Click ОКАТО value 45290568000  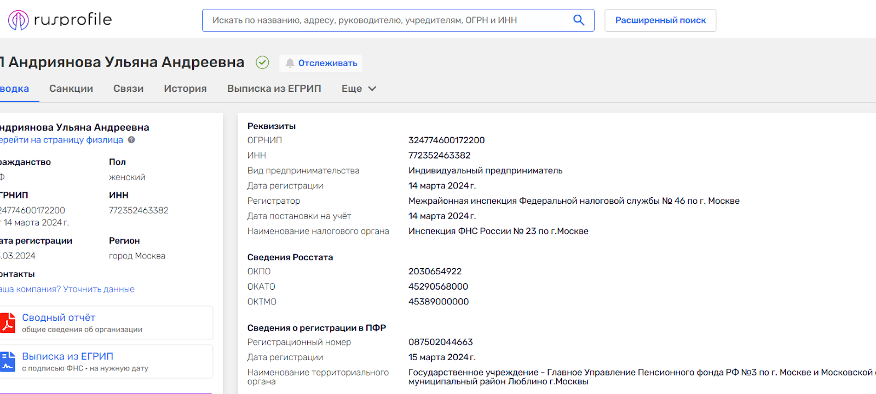pyautogui.click(x=438, y=287)
